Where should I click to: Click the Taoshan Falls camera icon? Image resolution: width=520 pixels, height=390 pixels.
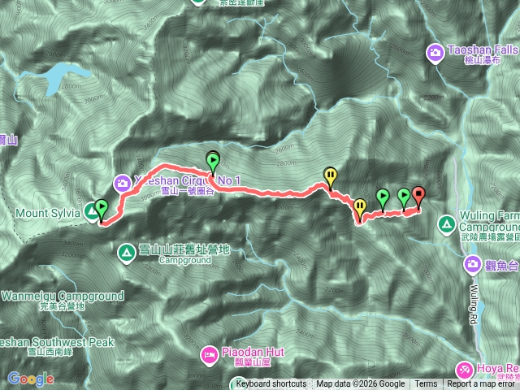coord(435,53)
